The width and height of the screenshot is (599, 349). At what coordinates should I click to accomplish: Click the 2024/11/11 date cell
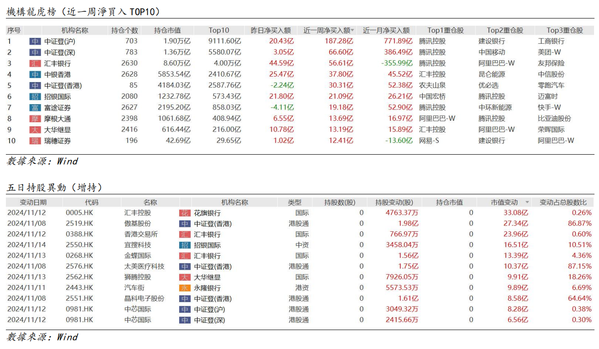[27, 287]
